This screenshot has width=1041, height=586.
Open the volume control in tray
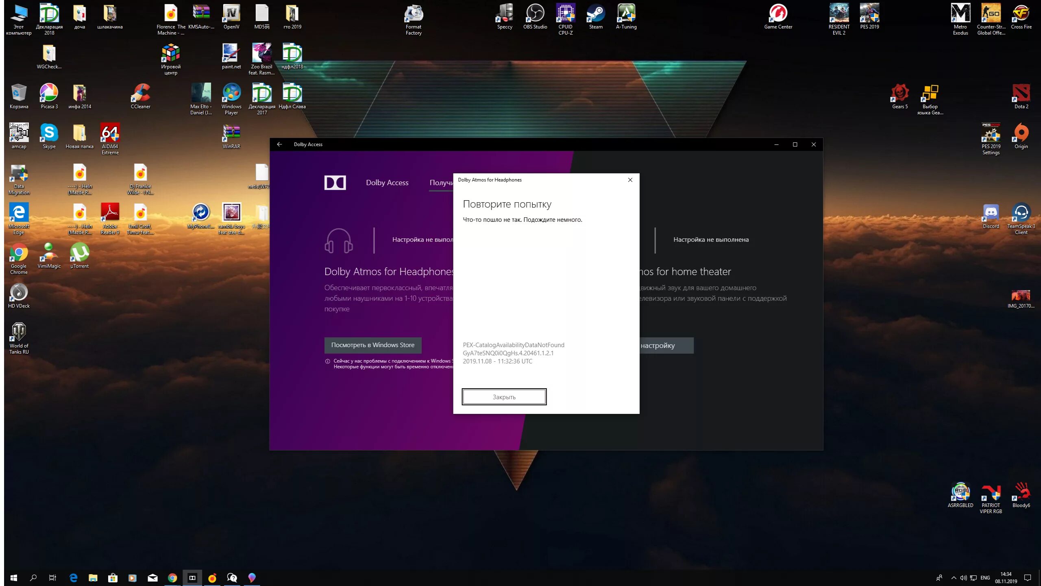tap(963, 577)
